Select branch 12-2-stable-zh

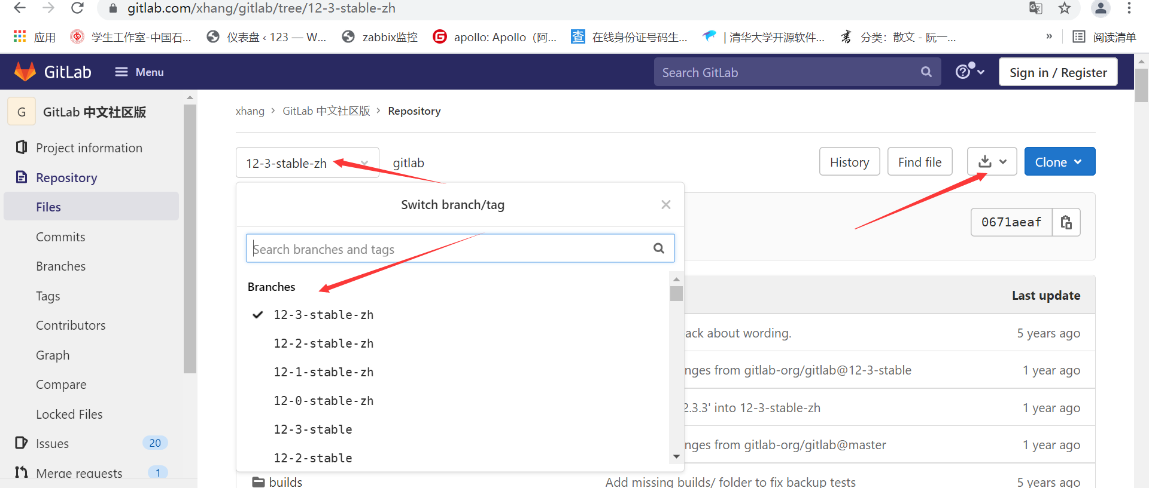(324, 343)
